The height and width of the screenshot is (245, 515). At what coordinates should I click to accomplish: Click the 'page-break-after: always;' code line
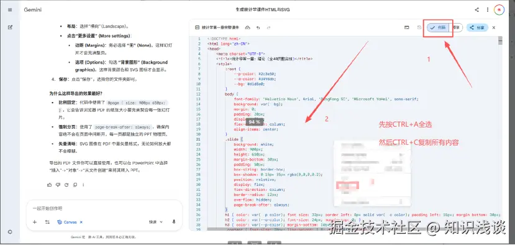coord(262,205)
